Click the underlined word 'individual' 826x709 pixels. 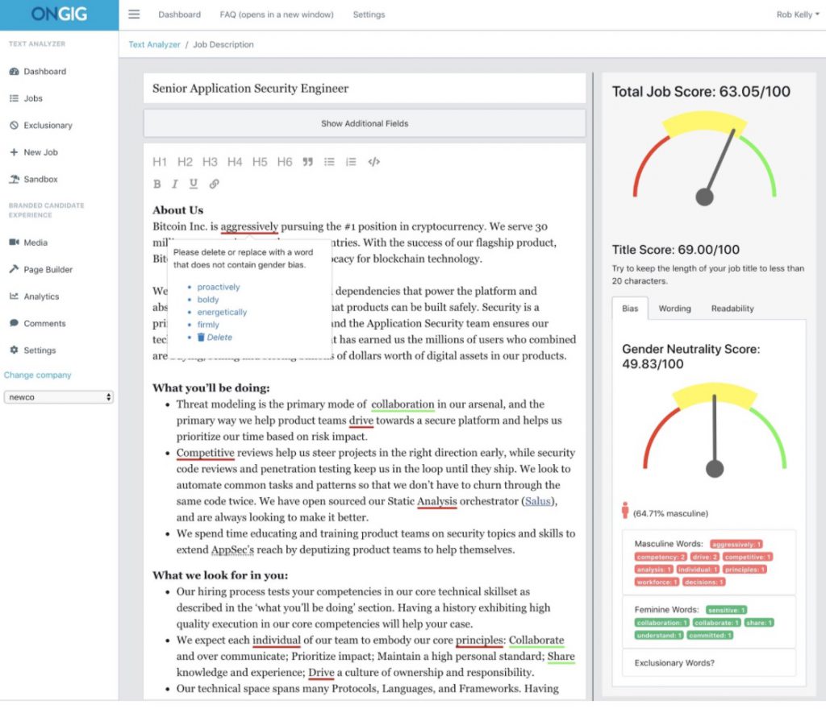pos(277,640)
